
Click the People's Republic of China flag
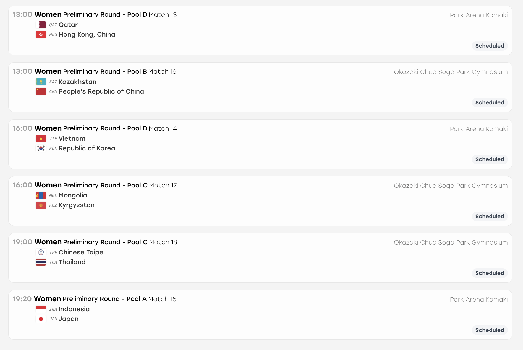tap(41, 91)
